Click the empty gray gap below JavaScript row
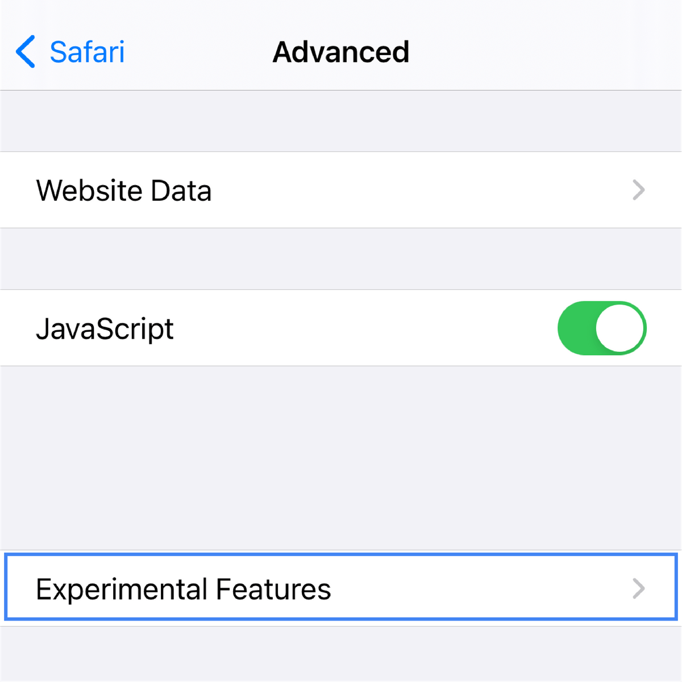682x682 pixels. click(x=341, y=458)
